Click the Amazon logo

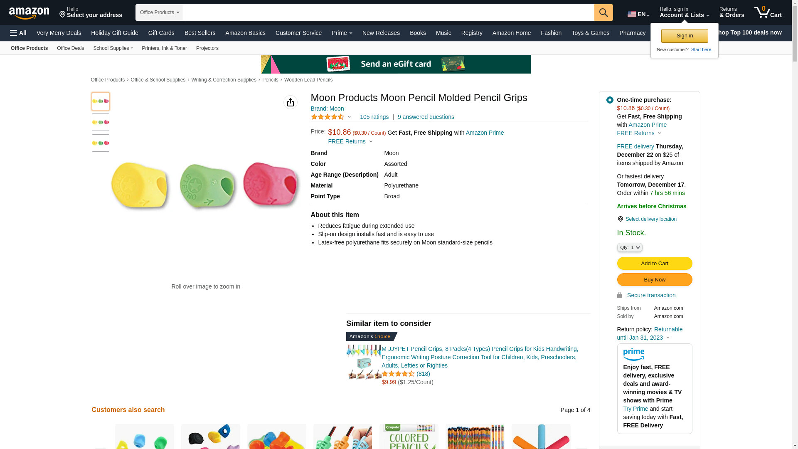[29, 13]
